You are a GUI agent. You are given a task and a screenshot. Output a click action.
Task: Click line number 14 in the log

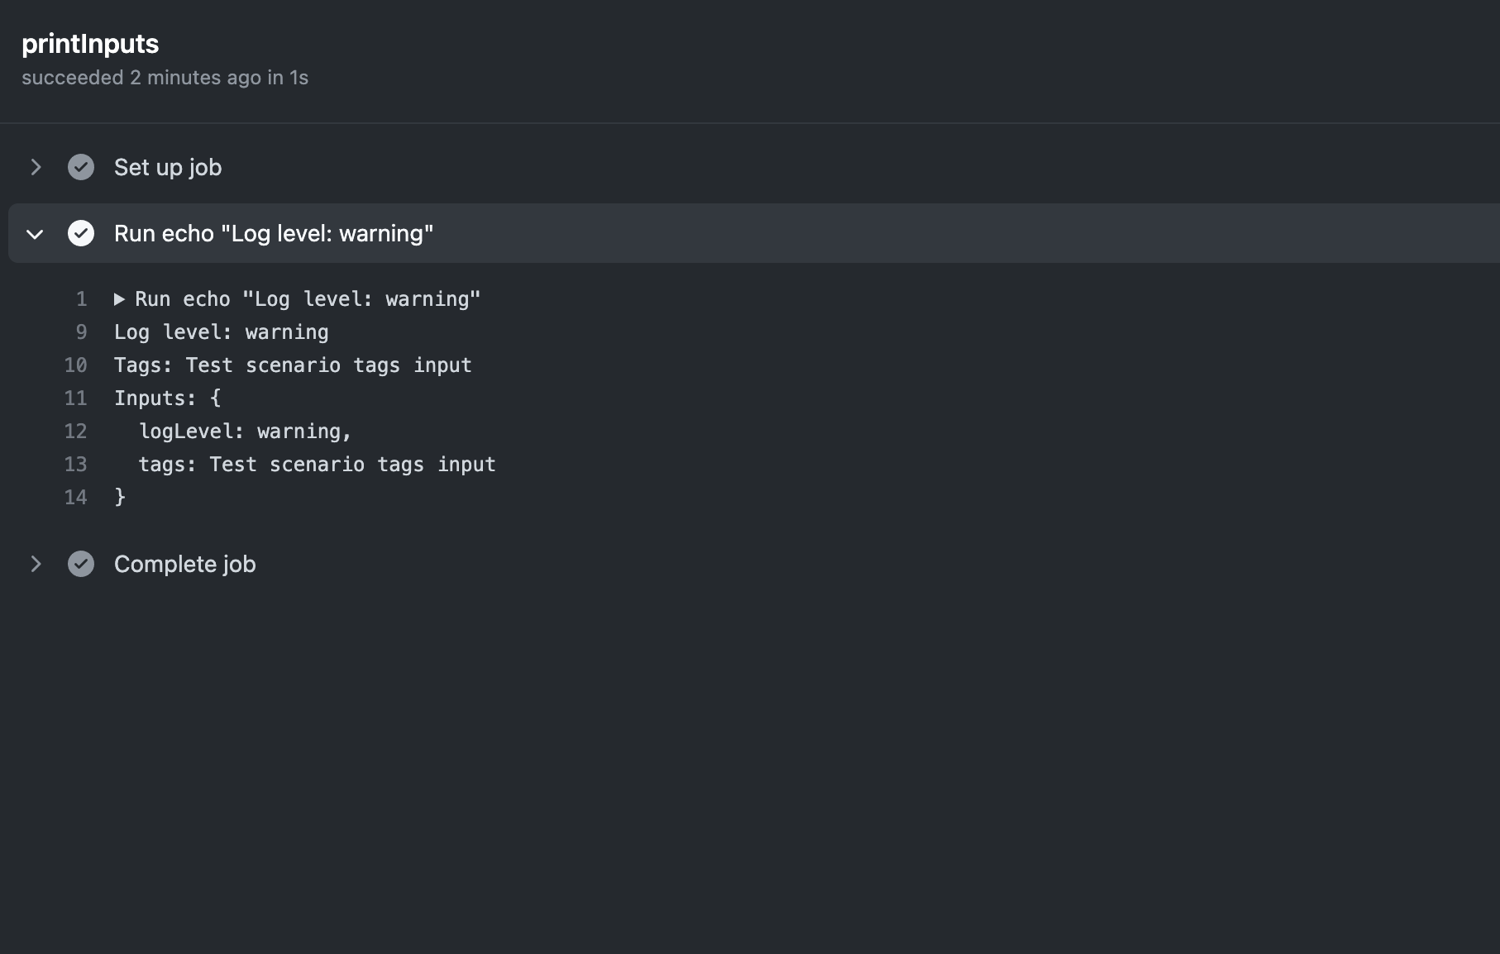[75, 498]
